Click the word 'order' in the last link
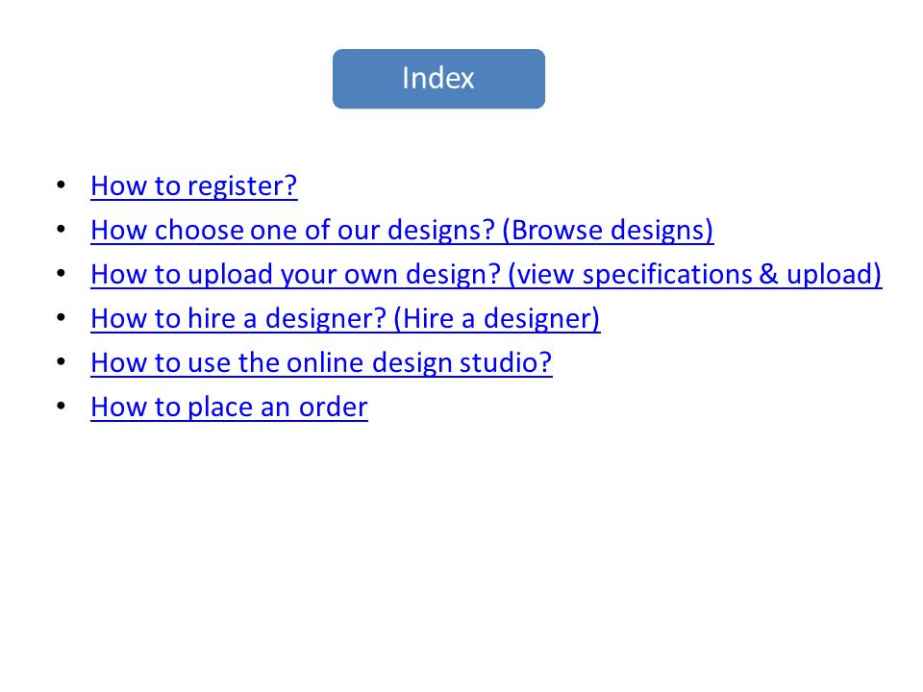Image resolution: width=923 pixels, height=692 pixels. (x=334, y=407)
